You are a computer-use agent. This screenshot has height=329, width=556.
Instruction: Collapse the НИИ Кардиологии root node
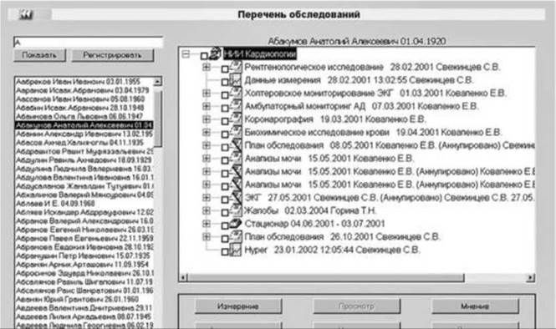(x=186, y=54)
